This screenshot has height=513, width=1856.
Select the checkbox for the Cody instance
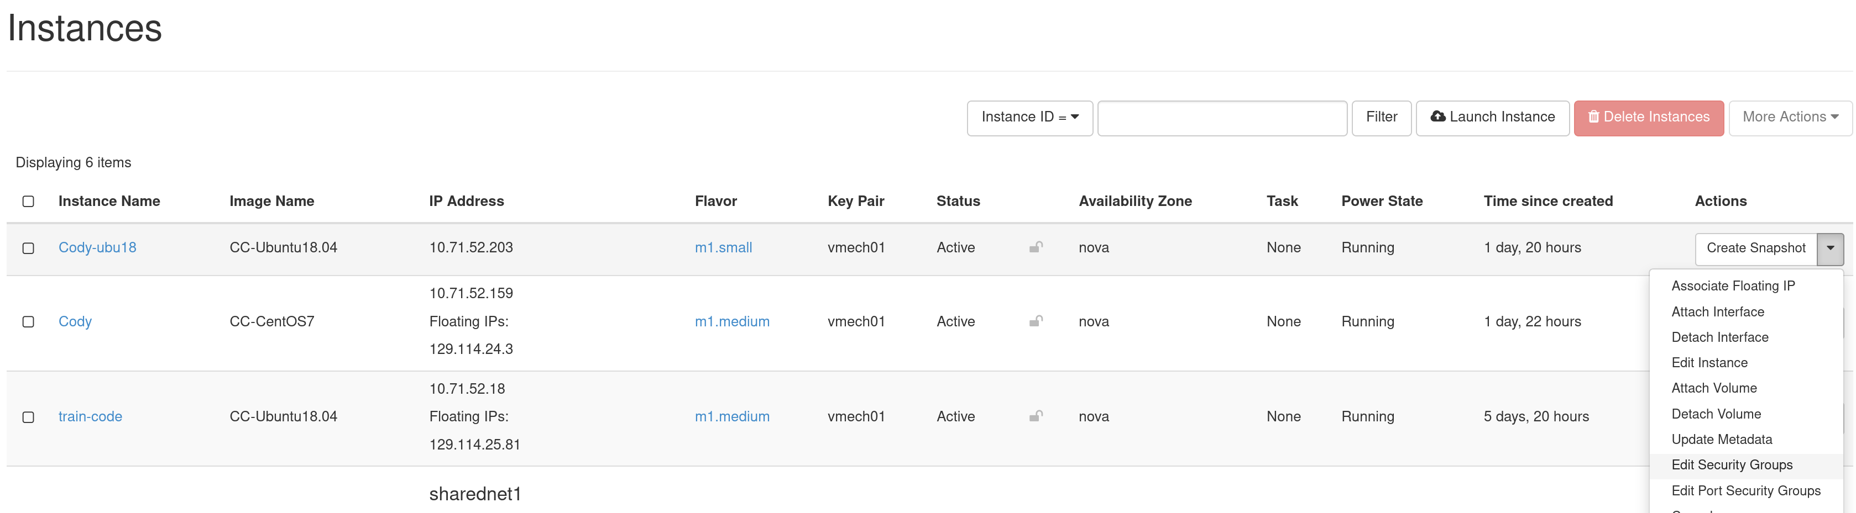(28, 321)
